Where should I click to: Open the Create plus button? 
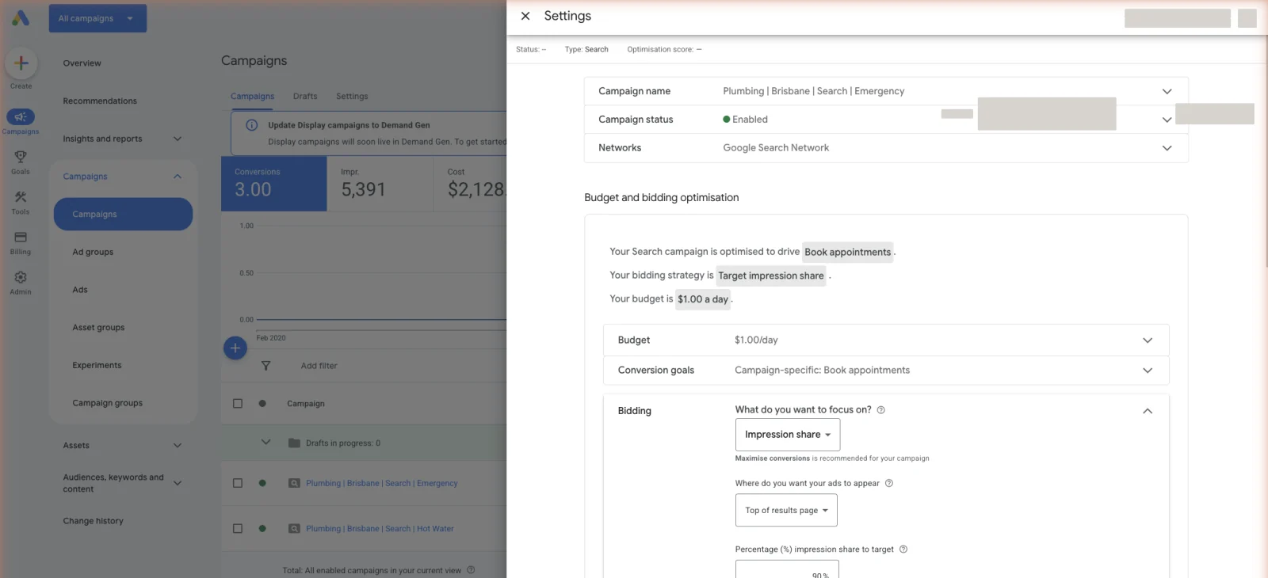21,63
